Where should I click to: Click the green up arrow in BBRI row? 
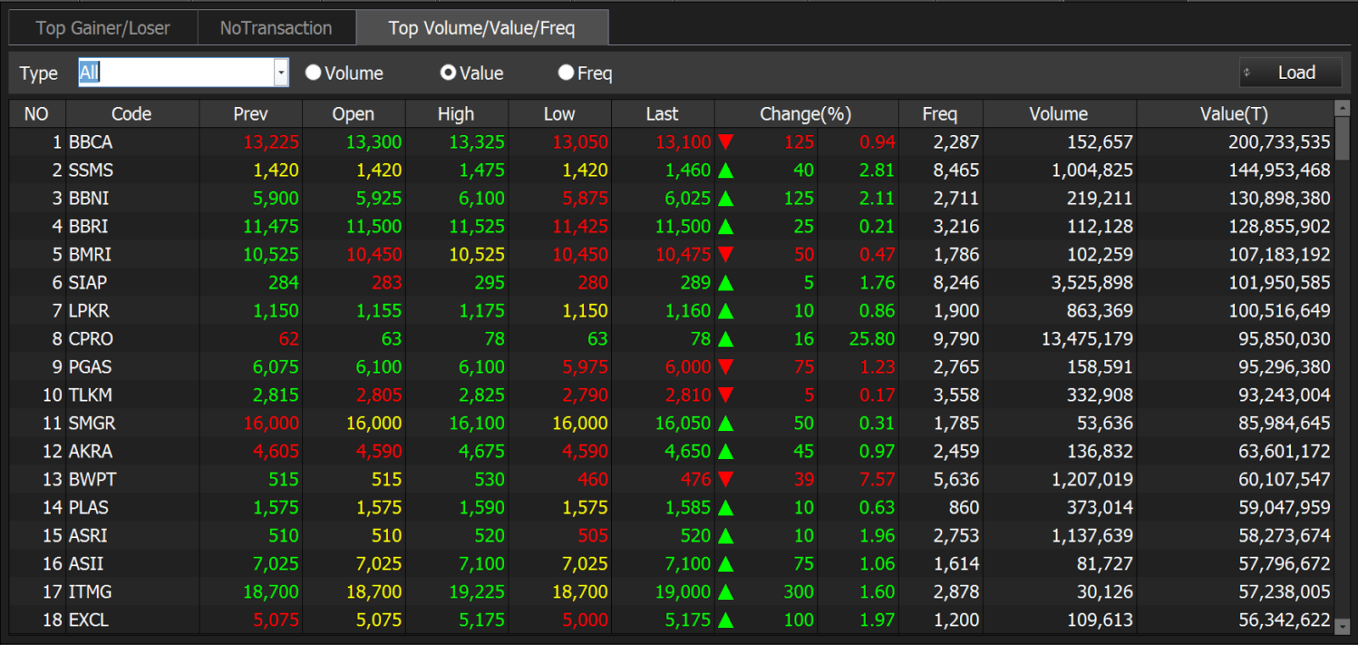coord(726,227)
